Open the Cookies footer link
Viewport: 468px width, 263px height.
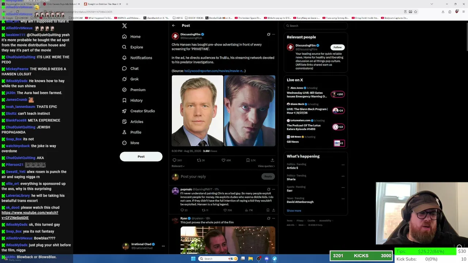(x=311, y=221)
